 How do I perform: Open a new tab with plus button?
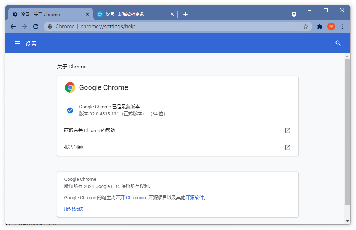tap(186, 14)
